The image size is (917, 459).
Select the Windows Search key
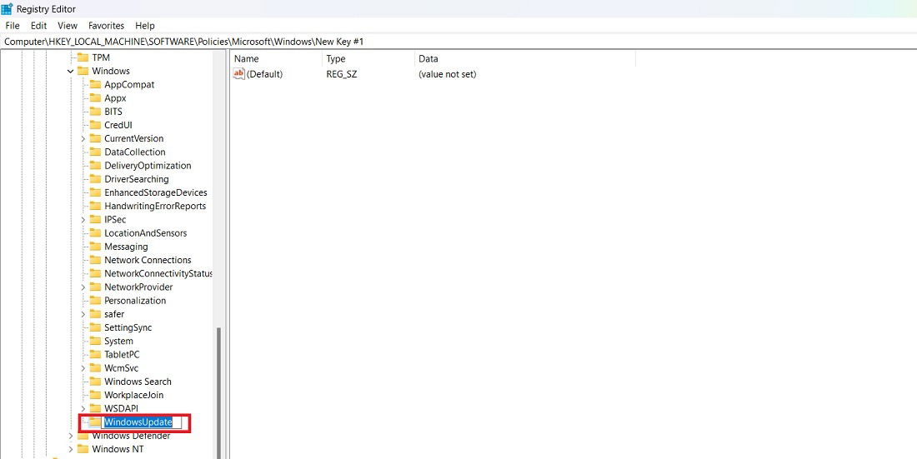click(x=138, y=382)
